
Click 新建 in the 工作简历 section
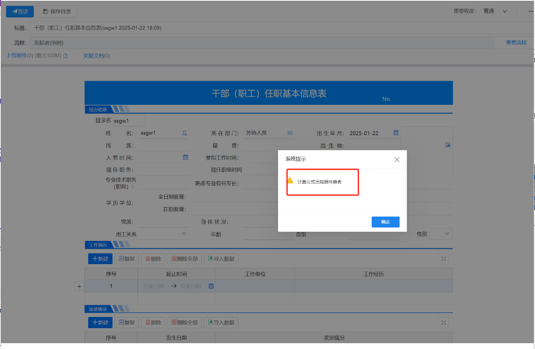pos(100,259)
